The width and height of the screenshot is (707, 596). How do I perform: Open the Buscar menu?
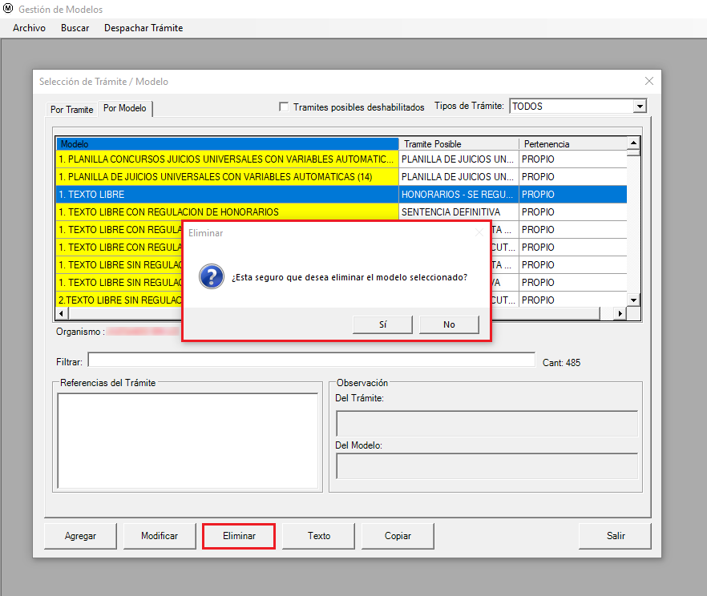pyautogui.click(x=75, y=28)
